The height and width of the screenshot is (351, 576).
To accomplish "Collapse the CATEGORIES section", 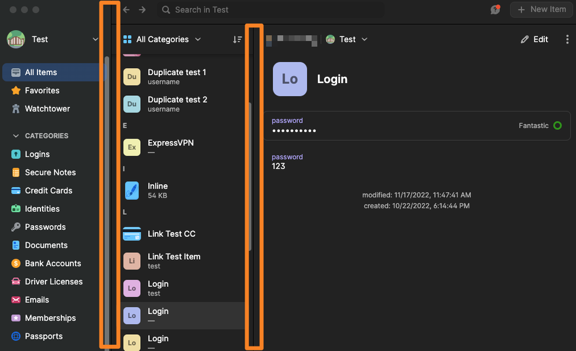I will 16,136.
